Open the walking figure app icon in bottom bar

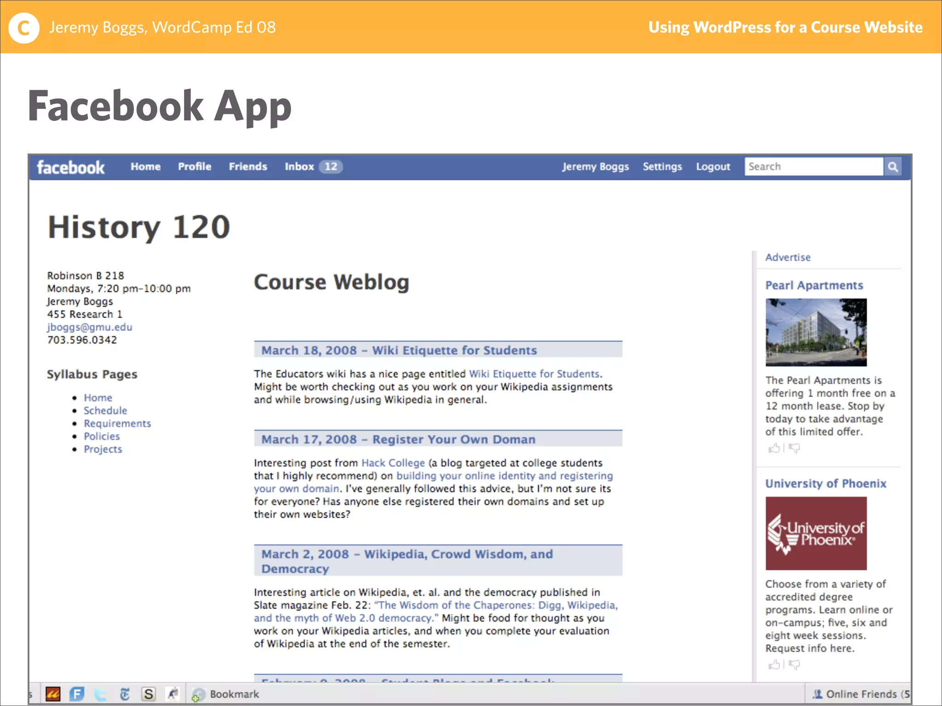pos(172,694)
